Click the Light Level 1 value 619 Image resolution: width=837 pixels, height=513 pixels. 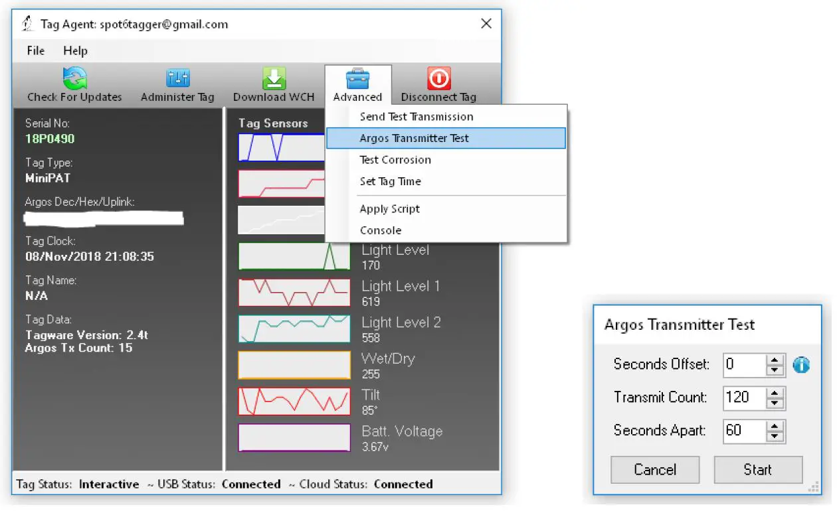(x=371, y=302)
